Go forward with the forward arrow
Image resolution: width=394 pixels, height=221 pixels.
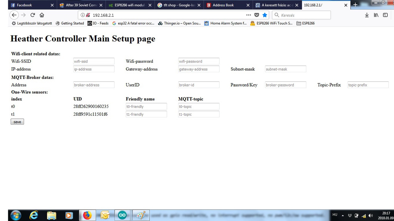(23, 15)
